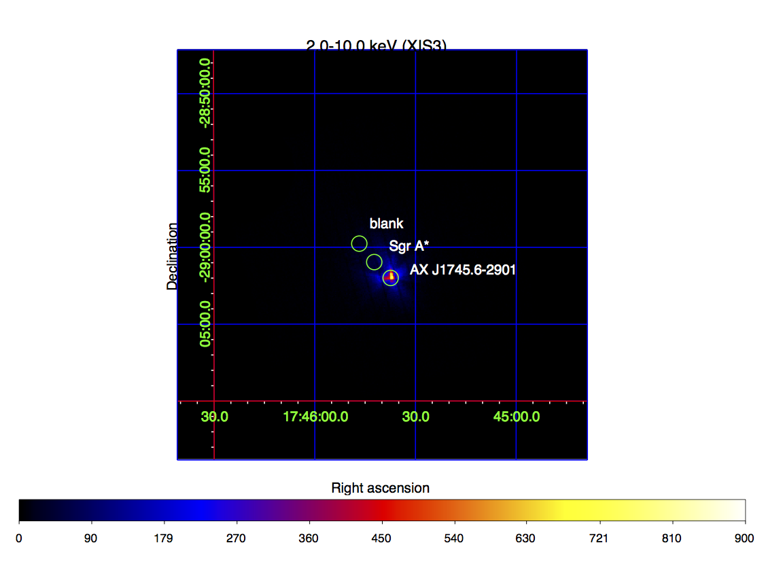Image resolution: width=766 pixels, height=562 pixels.
Task: Click the 'AX J1745.6-2901' label
Action: (x=463, y=270)
